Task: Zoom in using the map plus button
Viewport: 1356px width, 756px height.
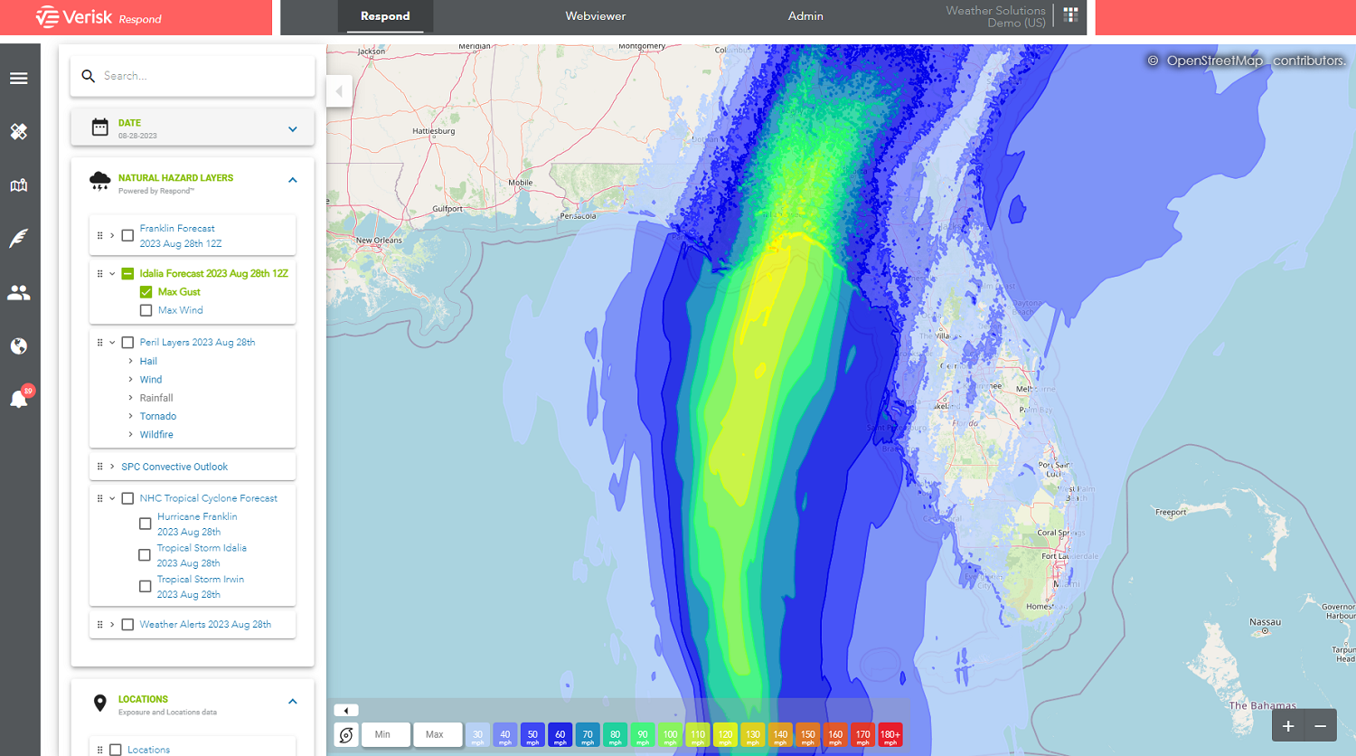Action: (x=1287, y=725)
